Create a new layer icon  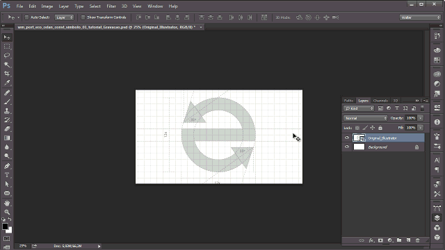click(x=408, y=240)
